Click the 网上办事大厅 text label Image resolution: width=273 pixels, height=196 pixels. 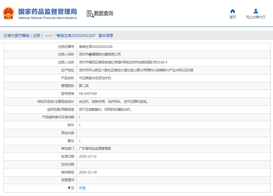pyautogui.click(x=256, y=17)
